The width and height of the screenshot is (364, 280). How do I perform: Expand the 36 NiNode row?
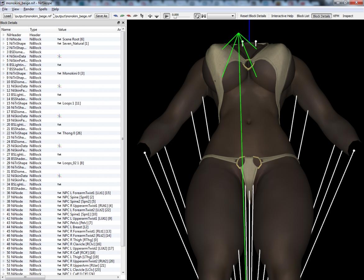[x=3, y=193]
